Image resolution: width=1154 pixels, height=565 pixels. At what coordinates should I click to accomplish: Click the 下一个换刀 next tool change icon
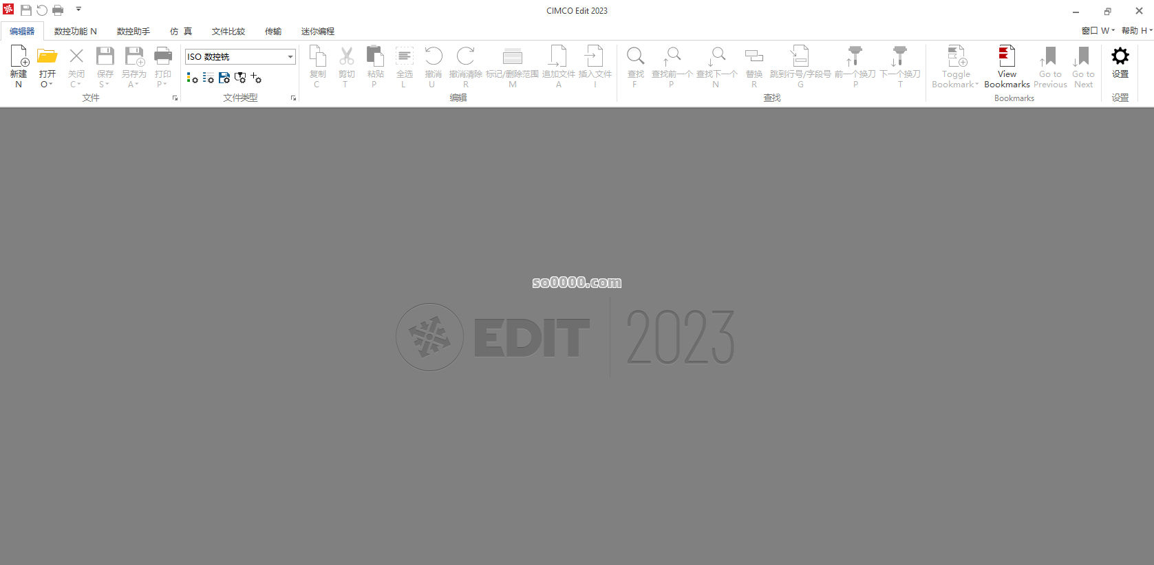tap(899, 56)
